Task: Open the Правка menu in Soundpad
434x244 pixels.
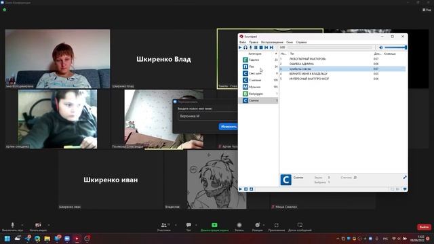Action: pyautogui.click(x=253, y=42)
